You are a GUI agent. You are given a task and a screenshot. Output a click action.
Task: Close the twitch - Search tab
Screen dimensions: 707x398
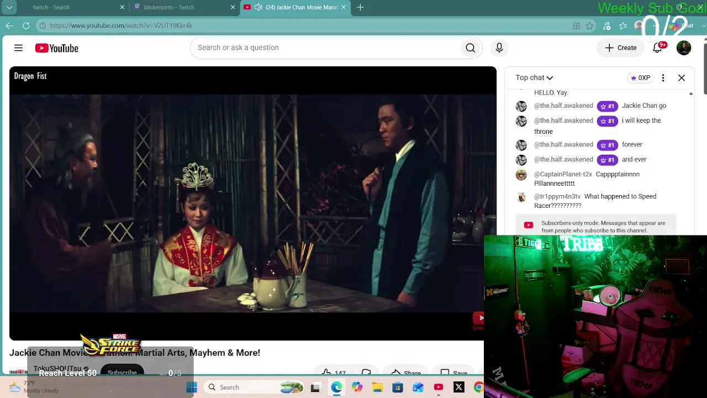pos(122,7)
